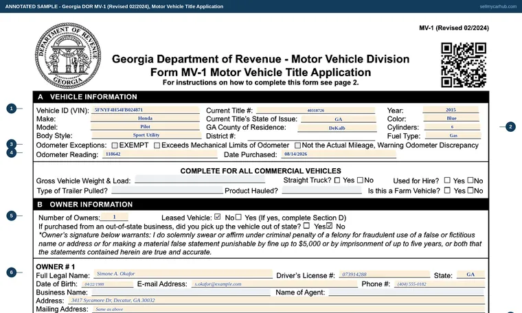Screen dimensions: 522x313
Task: Tick Straight Truck Yes checkbox
Action: (337, 181)
